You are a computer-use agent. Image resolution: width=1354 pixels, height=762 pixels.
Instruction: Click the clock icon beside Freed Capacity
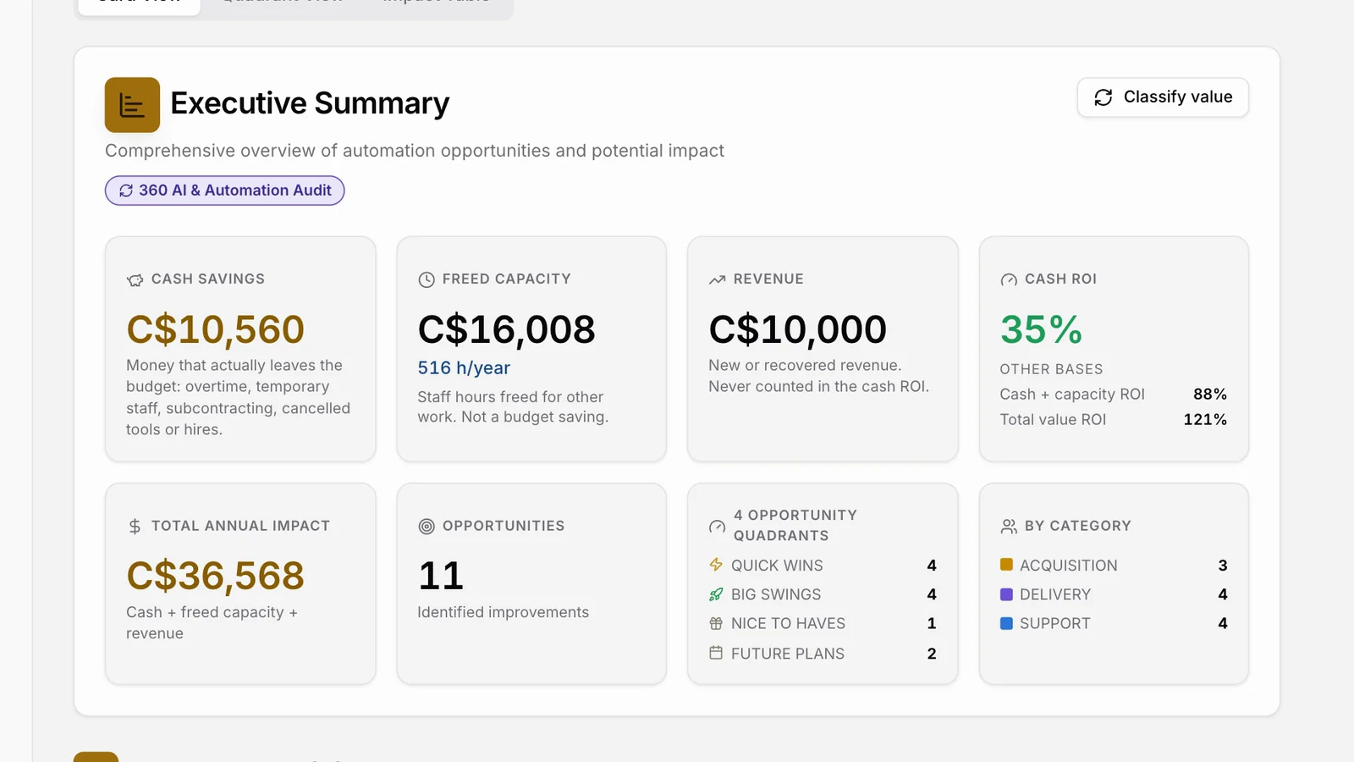pos(427,279)
